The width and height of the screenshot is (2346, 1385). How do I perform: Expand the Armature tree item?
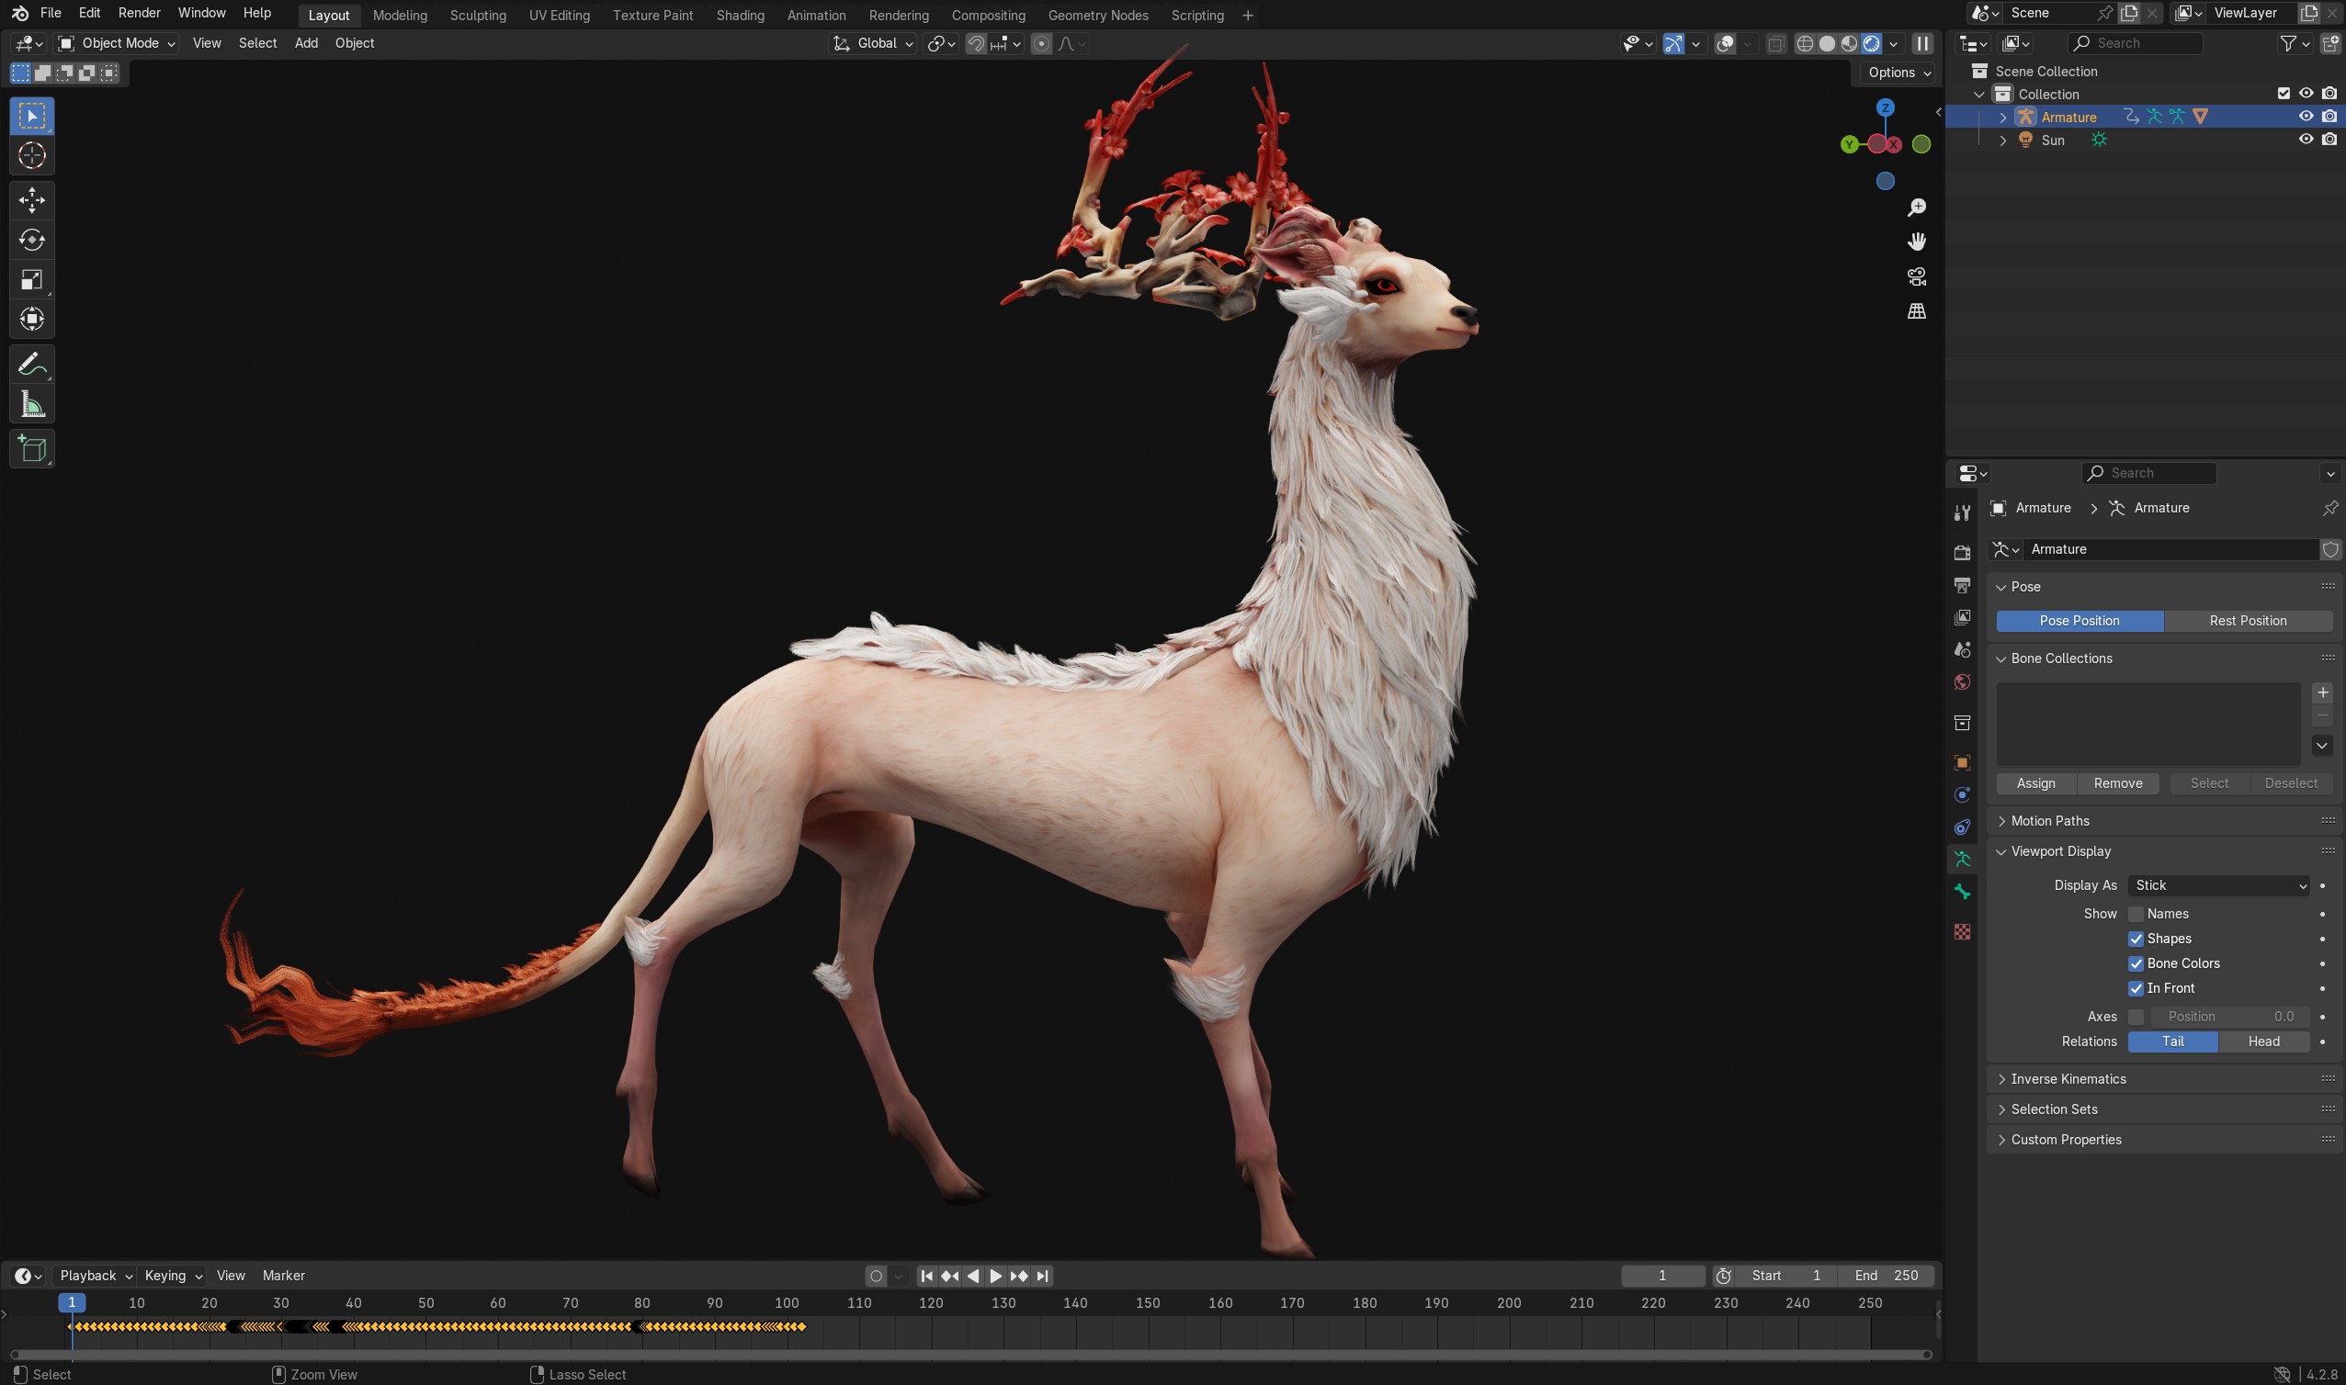pos(2002,117)
